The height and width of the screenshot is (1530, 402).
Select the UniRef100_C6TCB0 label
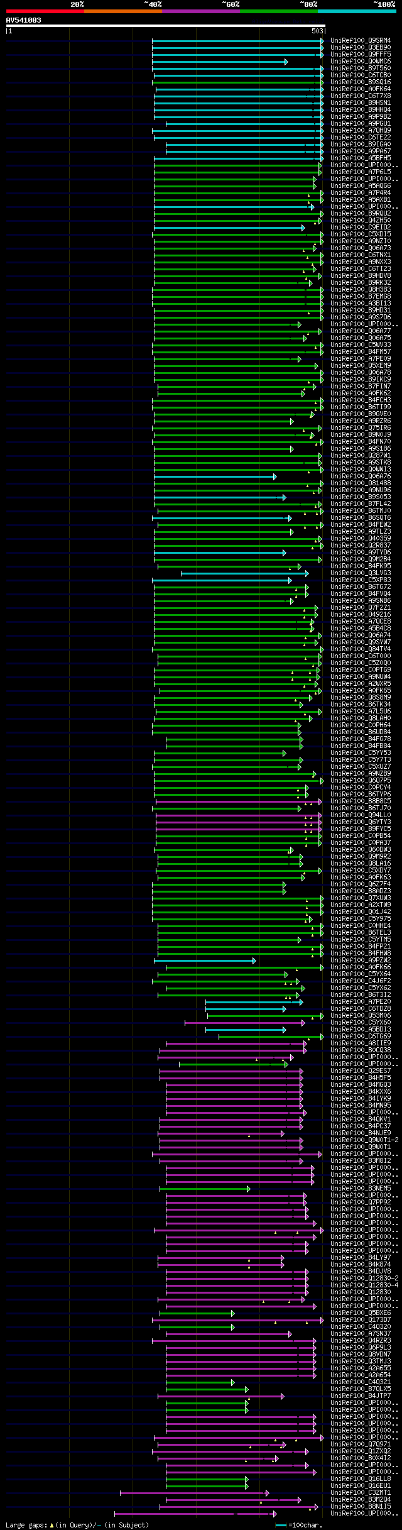(361, 75)
